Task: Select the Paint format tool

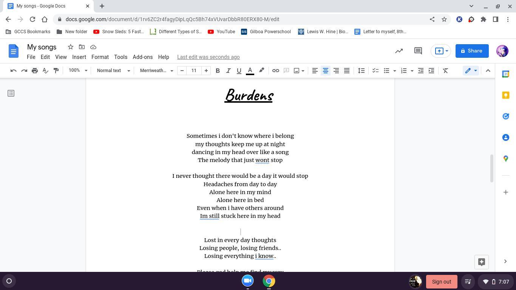Action: tap(56, 71)
